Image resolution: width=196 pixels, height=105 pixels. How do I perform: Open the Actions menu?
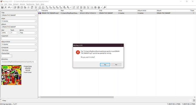(22, 4)
